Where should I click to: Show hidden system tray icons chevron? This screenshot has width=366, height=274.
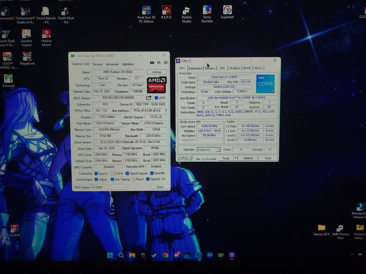tap(352, 254)
